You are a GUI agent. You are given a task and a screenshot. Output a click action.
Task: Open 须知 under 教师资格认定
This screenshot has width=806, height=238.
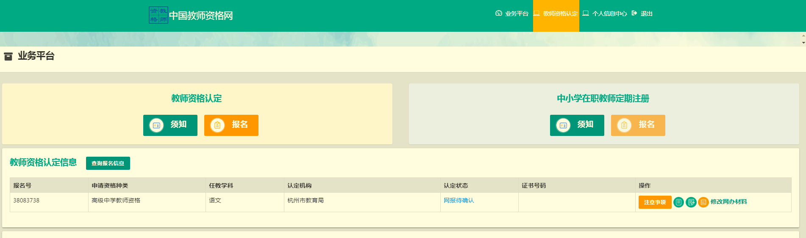click(x=170, y=125)
